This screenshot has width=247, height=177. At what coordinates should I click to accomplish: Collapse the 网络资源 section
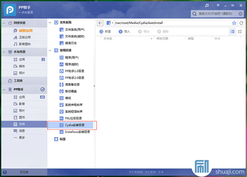tap(4, 23)
